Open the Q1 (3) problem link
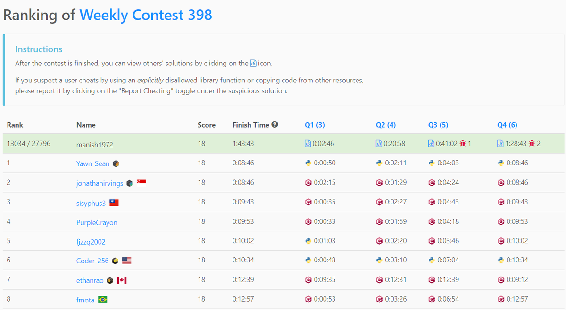 [x=315, y=125]
